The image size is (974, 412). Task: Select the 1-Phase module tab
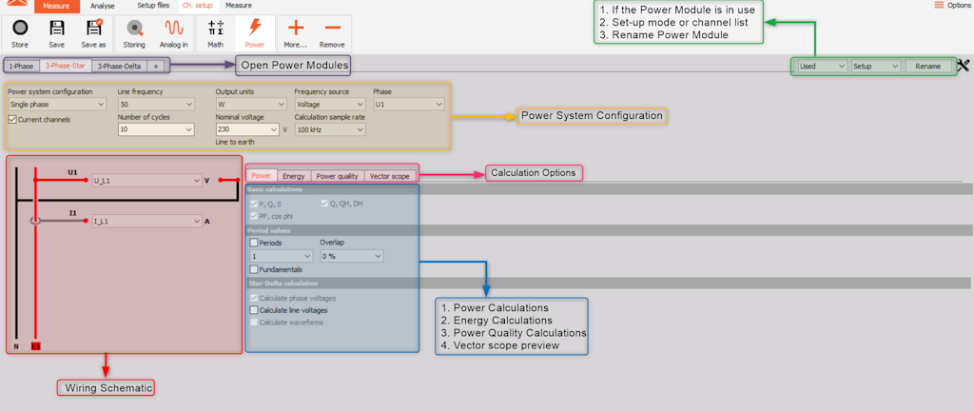coord(22,66)
